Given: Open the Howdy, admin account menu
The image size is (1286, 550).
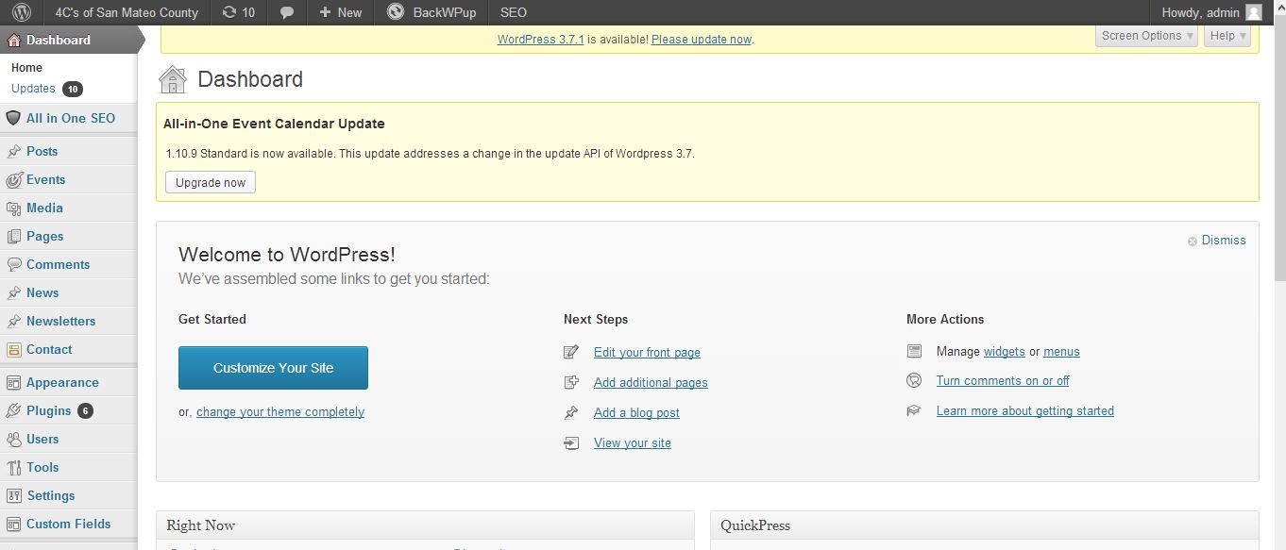Looking at the screenshot, I should tap(1211, 12).
